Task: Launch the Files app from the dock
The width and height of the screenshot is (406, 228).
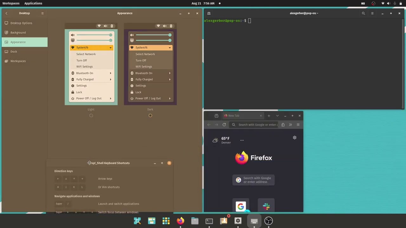Action: click(x=194, y=221)
